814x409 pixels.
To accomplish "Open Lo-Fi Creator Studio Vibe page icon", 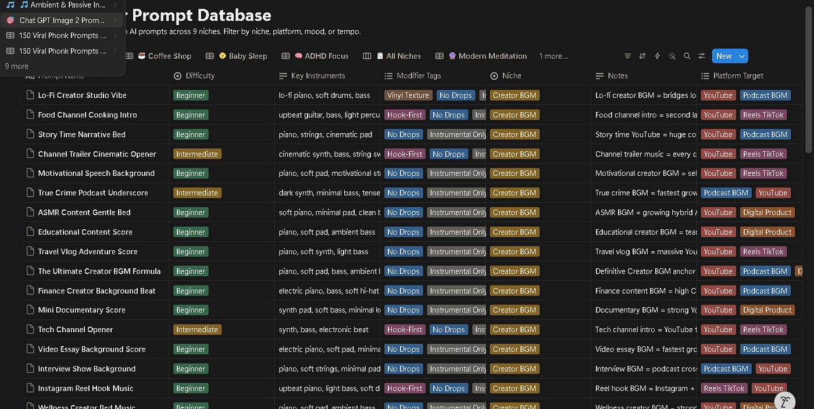I will click(30, 95).
